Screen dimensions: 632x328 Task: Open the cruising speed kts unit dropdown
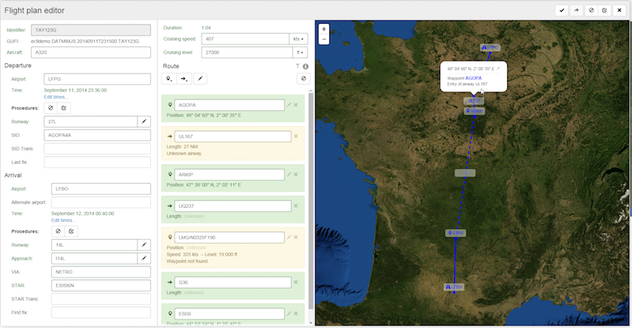tap(299, 39)
